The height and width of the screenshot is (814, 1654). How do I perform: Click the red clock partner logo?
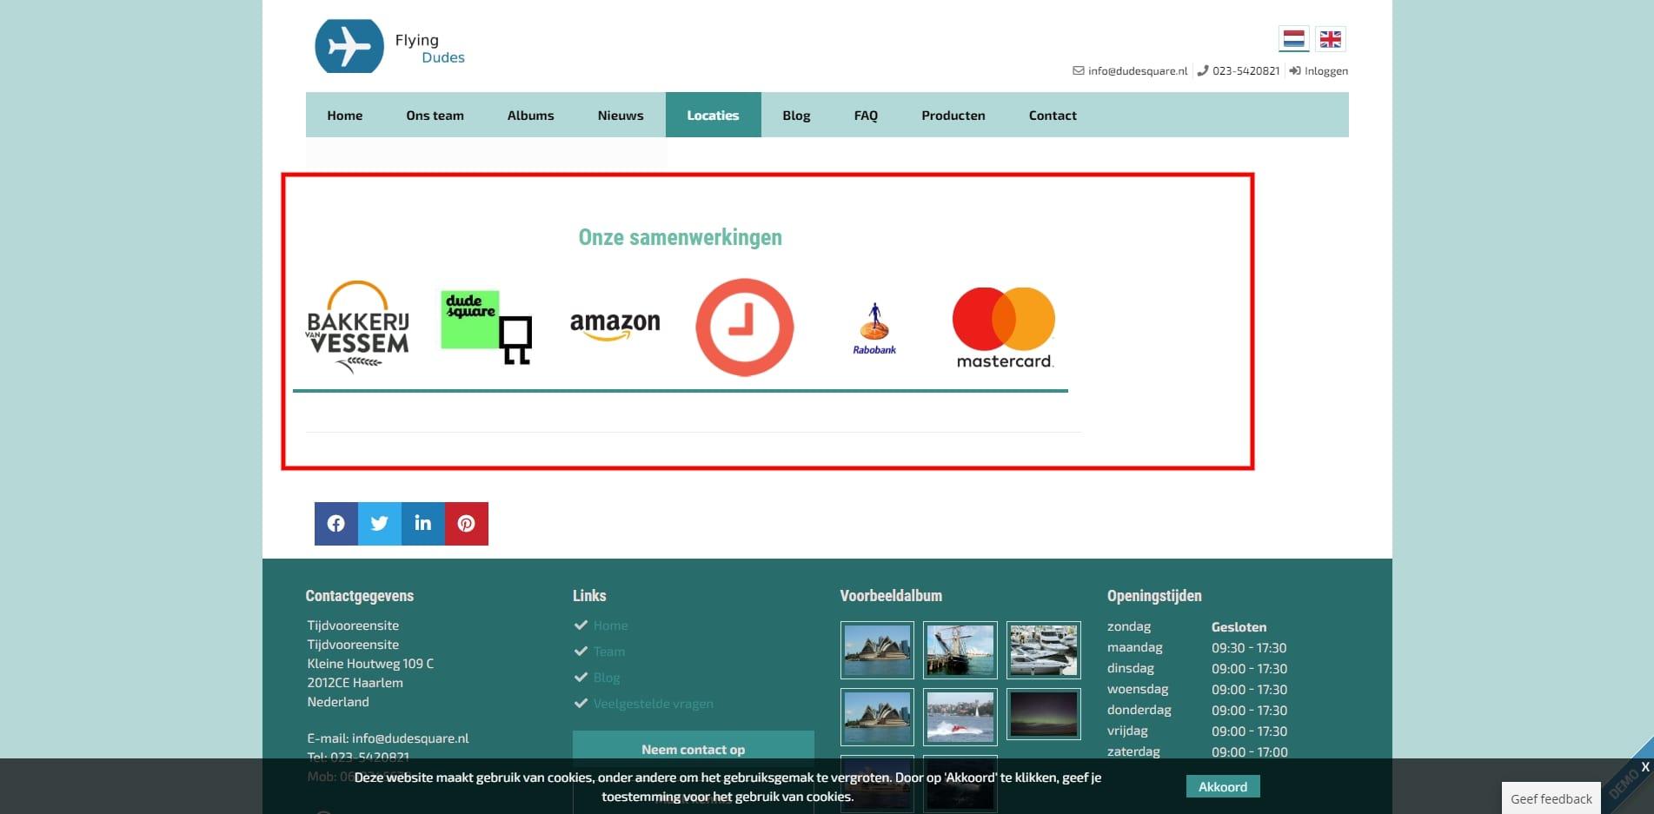745,328
